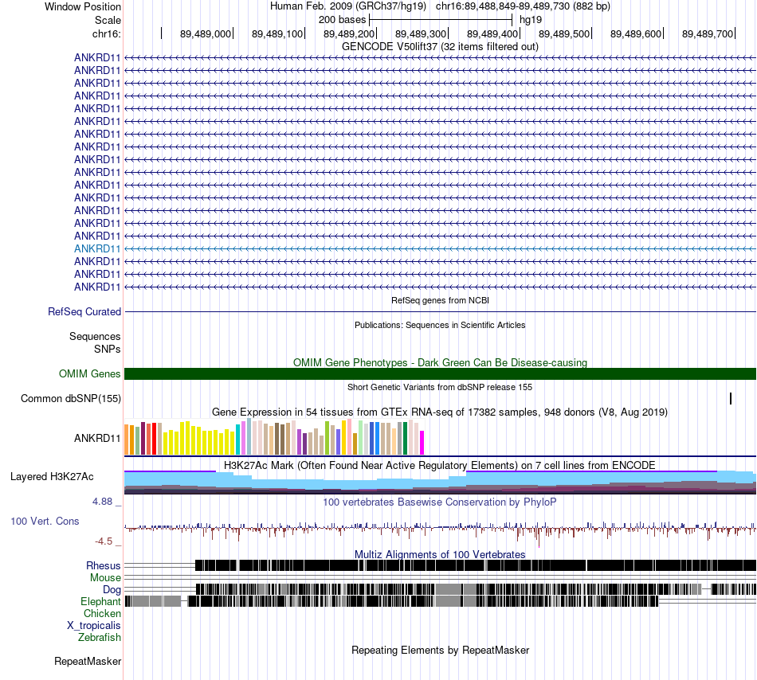Click the RefSeq Curated gene line
The height and width of the screenshot is (680, 757).
pyautogui.click(x=440, y=312)
